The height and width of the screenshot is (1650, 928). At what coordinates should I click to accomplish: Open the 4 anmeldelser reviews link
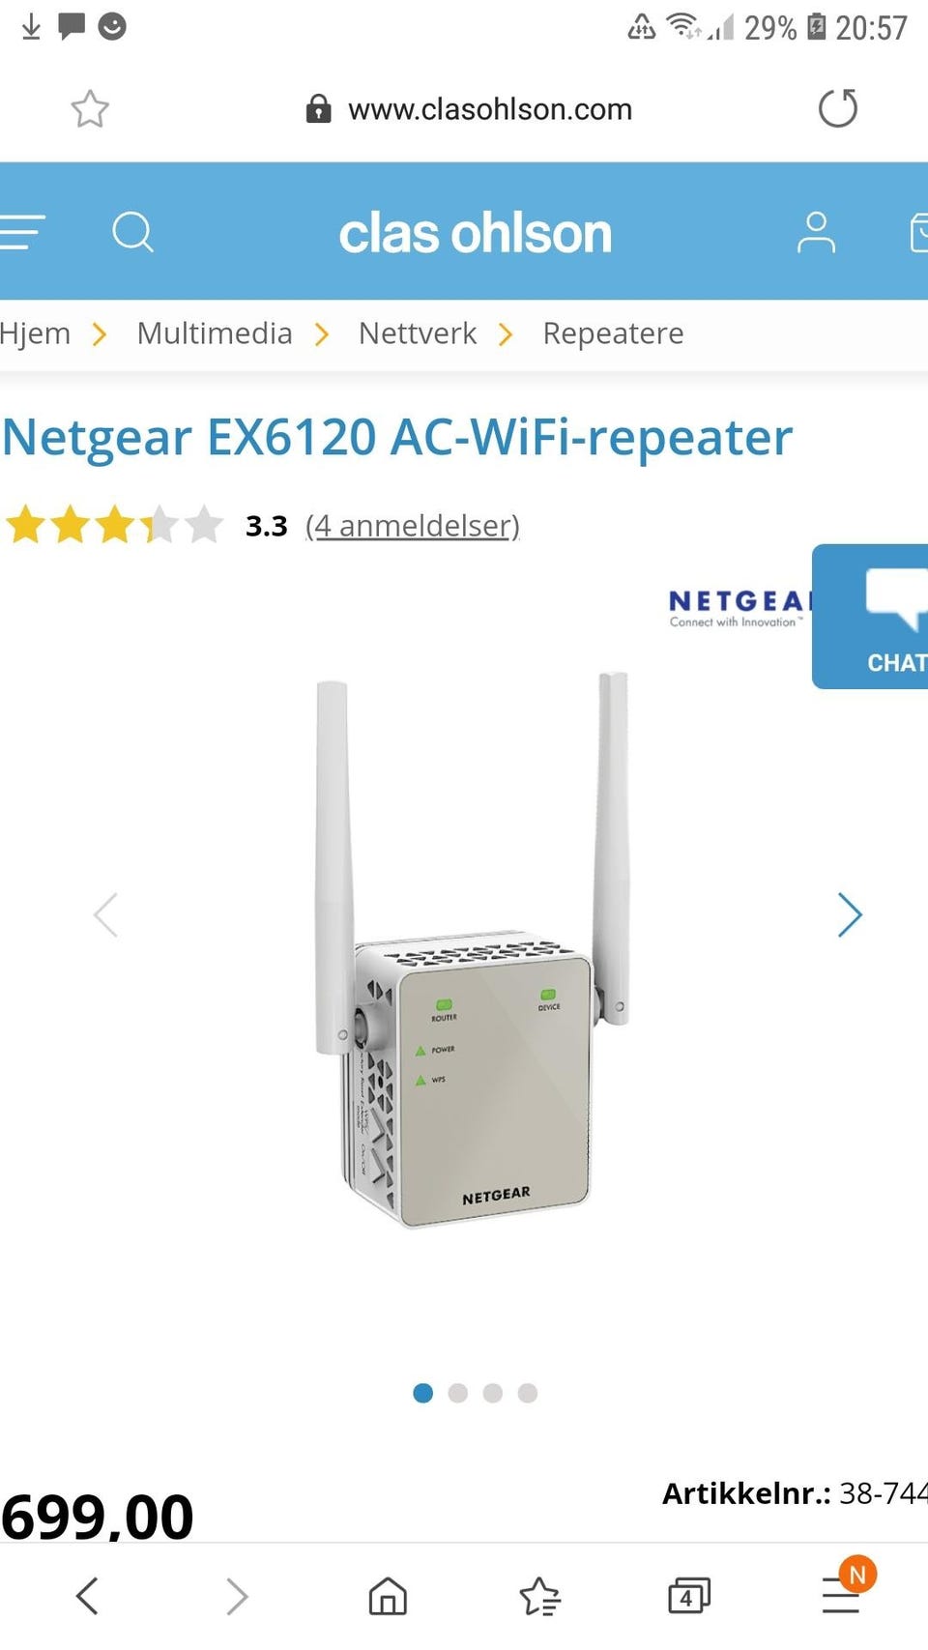413,526
